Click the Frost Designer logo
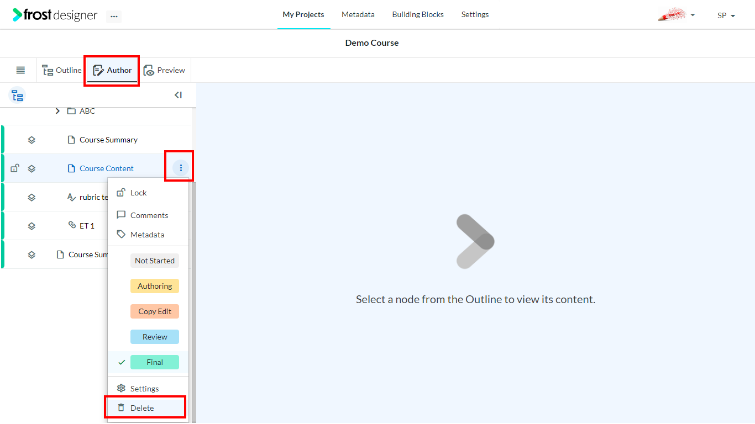This screenshot has width=755, height=424. [55, 15]
